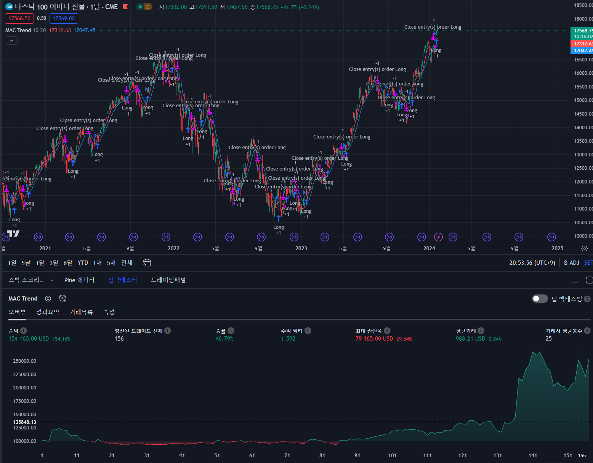Click the win rate value 46.79%
Screen dimensions: 593x463
pos(224,339)
